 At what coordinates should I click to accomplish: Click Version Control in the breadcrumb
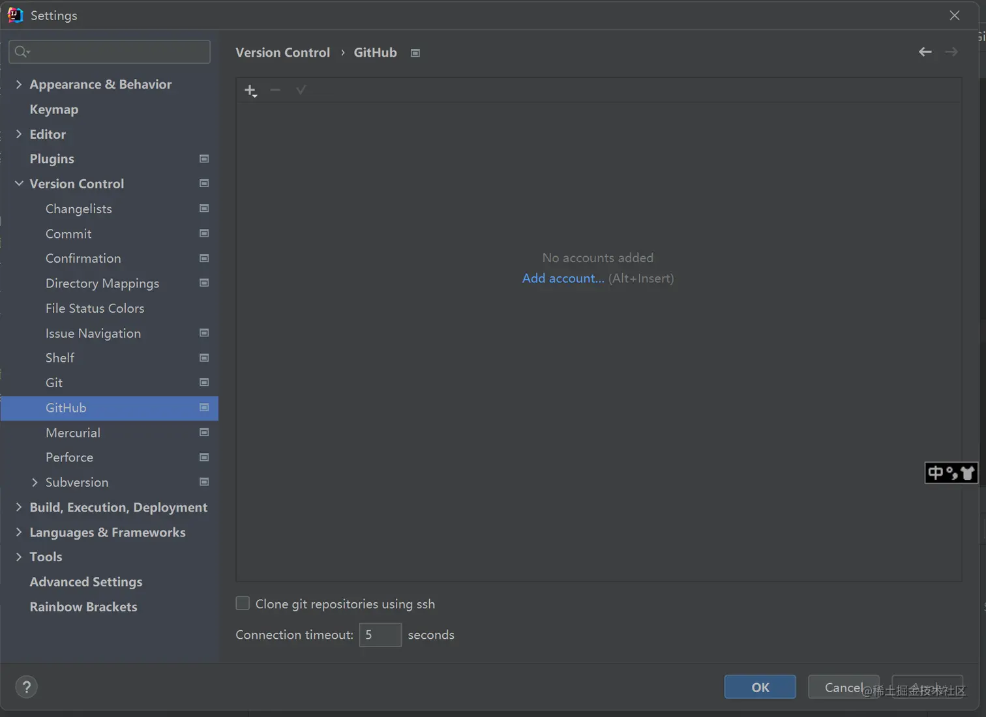coord(283,53)
